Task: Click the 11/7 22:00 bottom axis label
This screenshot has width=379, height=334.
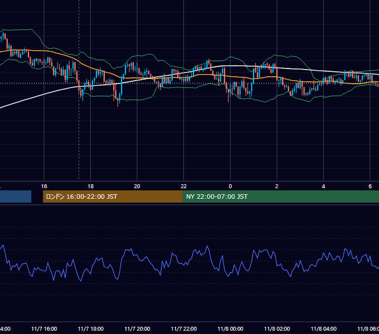Action: (184, 329)
